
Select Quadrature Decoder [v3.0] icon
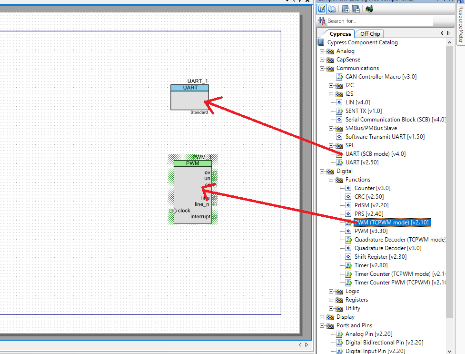(x=348, y=248)
